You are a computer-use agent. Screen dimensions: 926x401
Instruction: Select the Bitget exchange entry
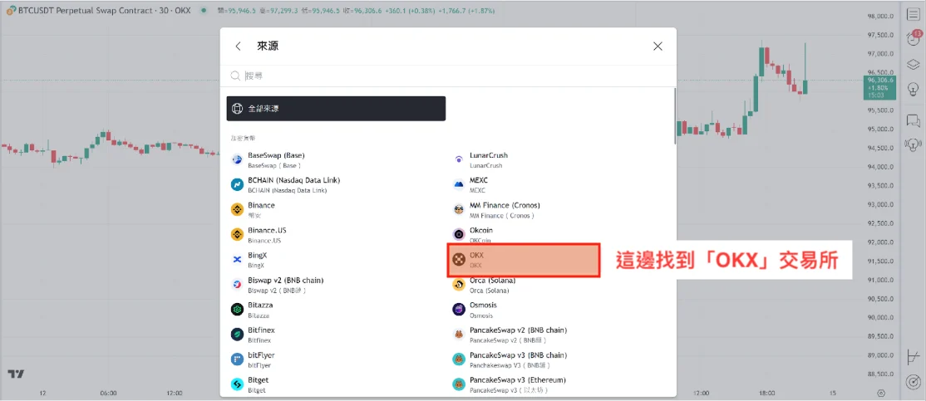click(336, 385)
